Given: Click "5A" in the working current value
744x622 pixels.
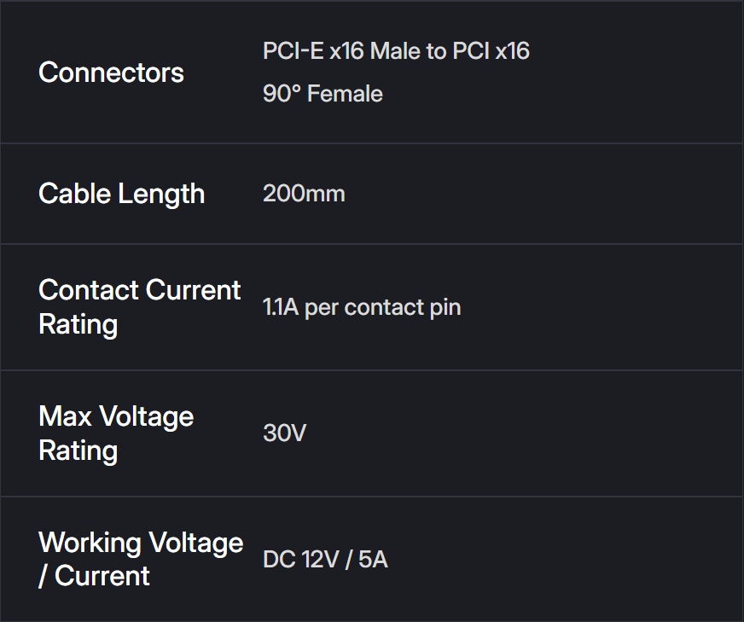Looking at the screenshot, I should point(373,560).
